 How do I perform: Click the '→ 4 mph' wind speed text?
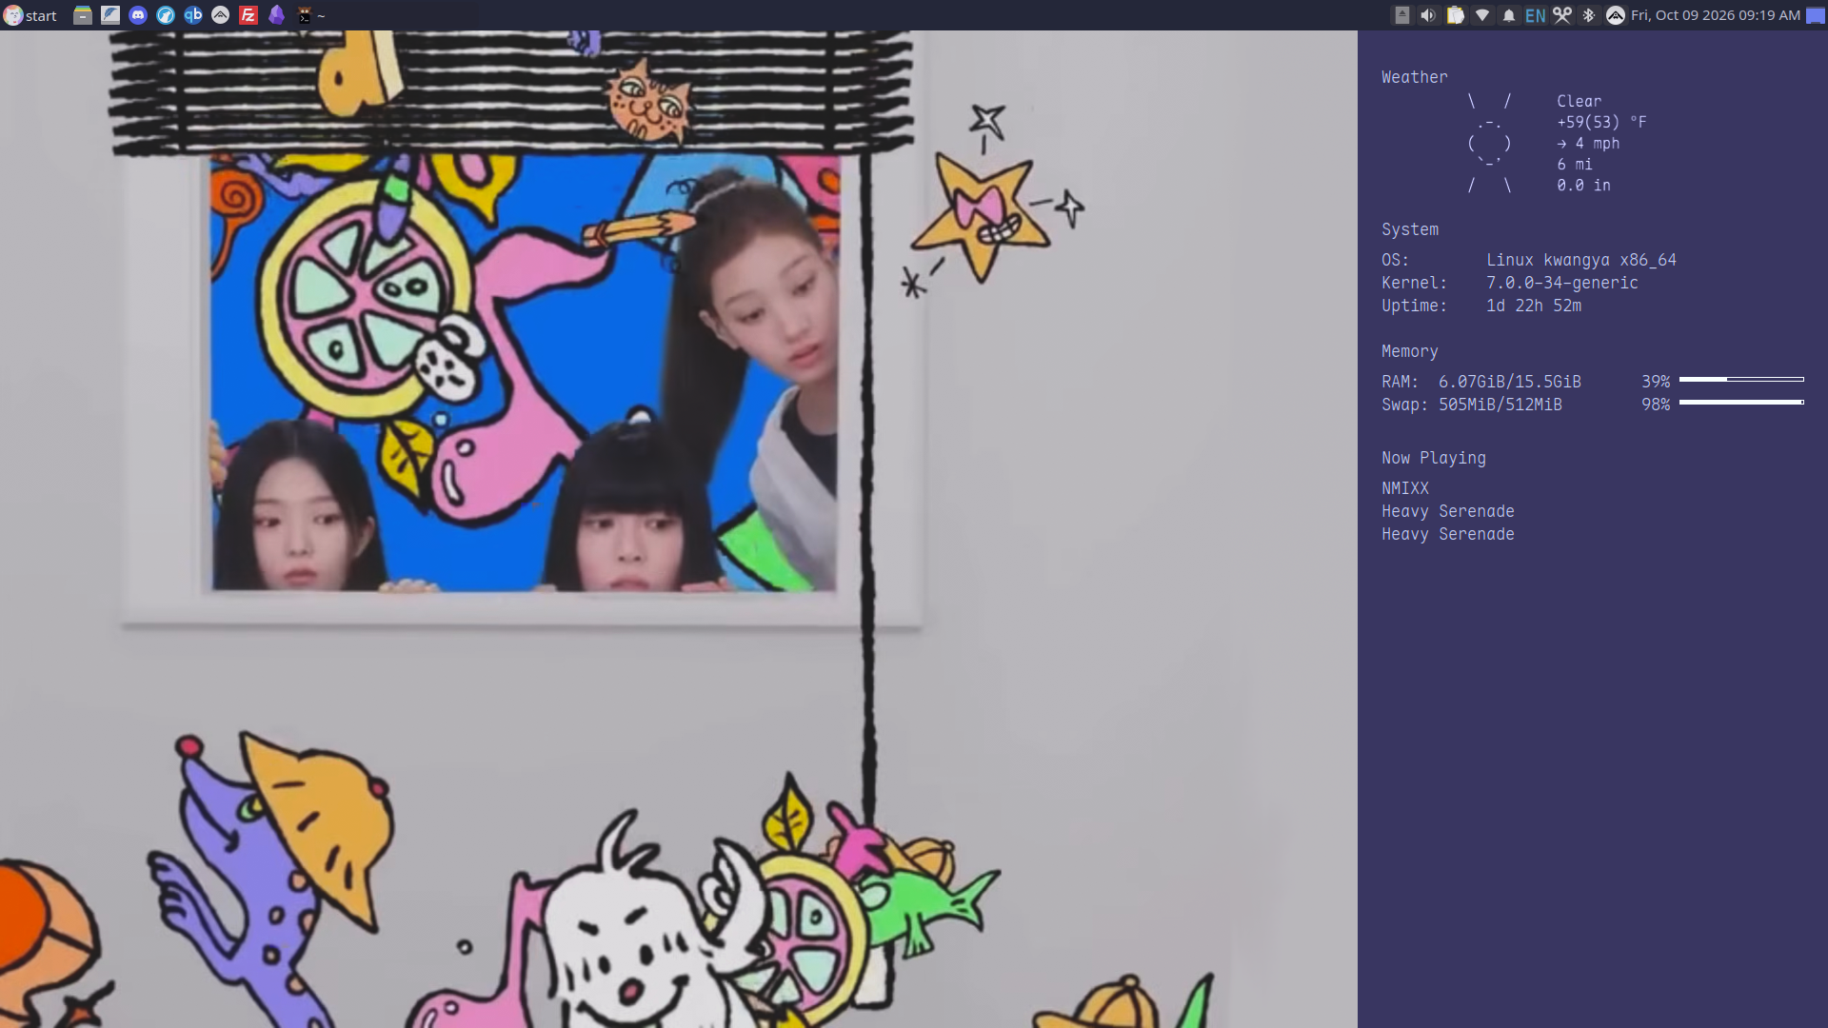1588,143
